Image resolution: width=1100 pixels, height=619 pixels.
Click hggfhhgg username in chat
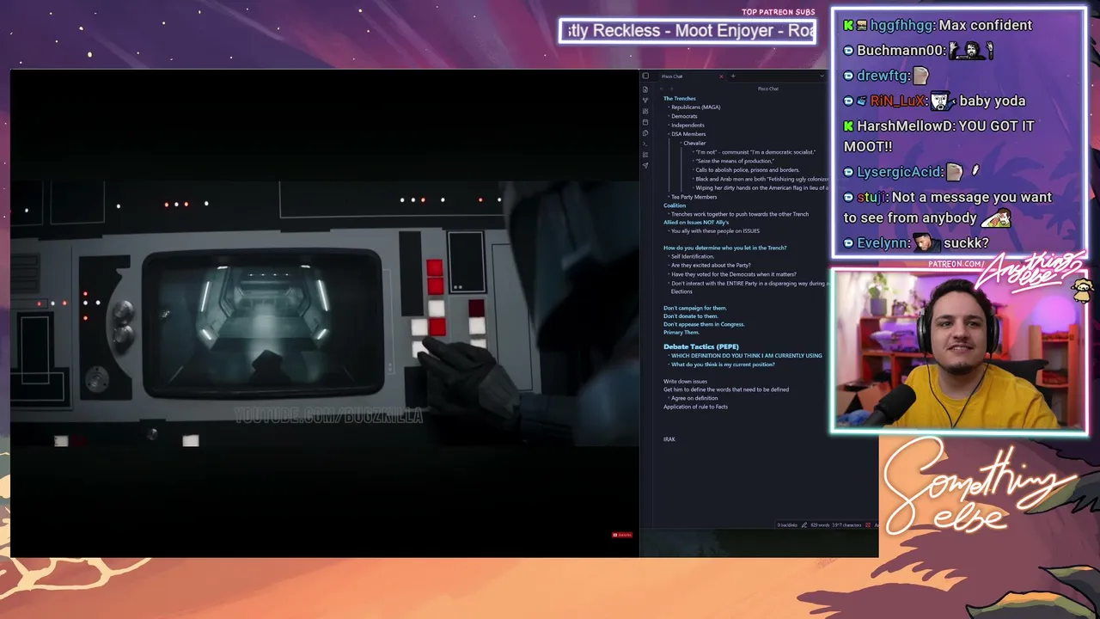[x=902, y=25]
